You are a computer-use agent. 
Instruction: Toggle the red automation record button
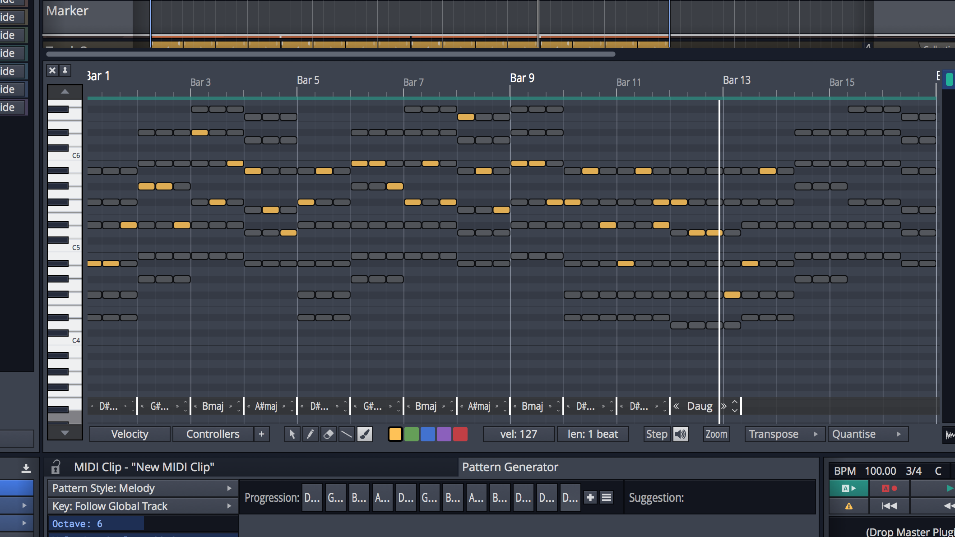click(889, 488)
